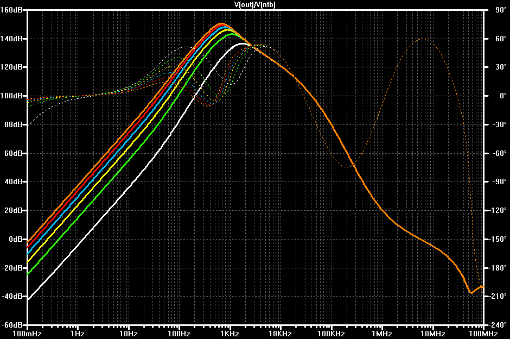Click the 10Hz frequency axis label
The image size is (510, 339).
pyautogui.click(x=128, y=334)
